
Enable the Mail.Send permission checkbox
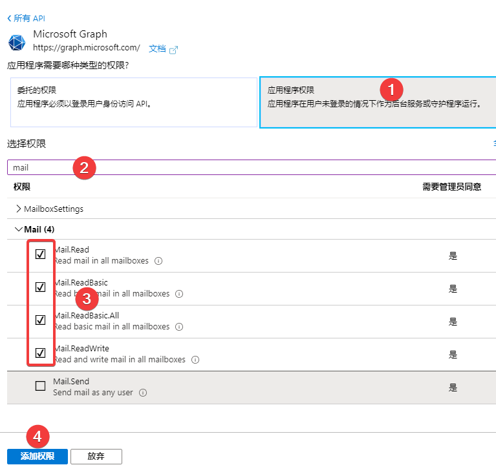40,386
